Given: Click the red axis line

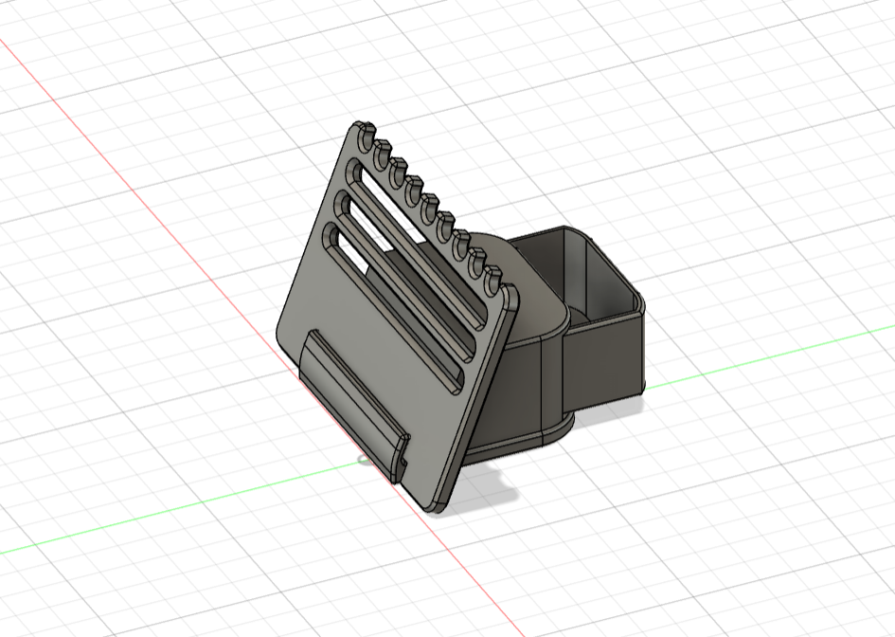Looking at the screenshot, I should pos(142,199).
